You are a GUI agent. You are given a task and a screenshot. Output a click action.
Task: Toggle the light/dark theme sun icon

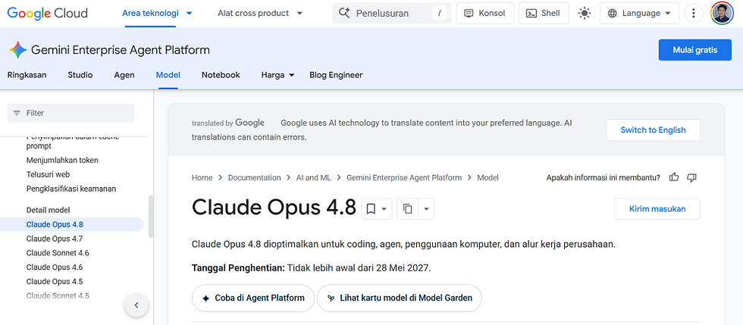pyautogui.click(x=585, y=14)
